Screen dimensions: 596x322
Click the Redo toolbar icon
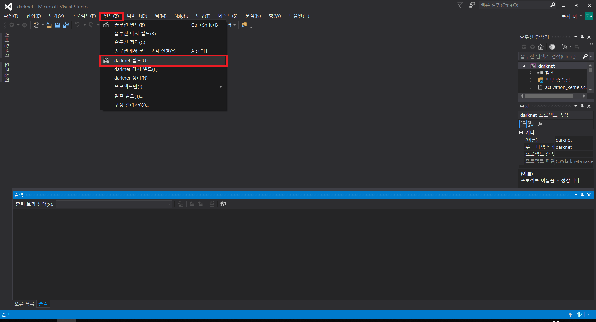91,25
